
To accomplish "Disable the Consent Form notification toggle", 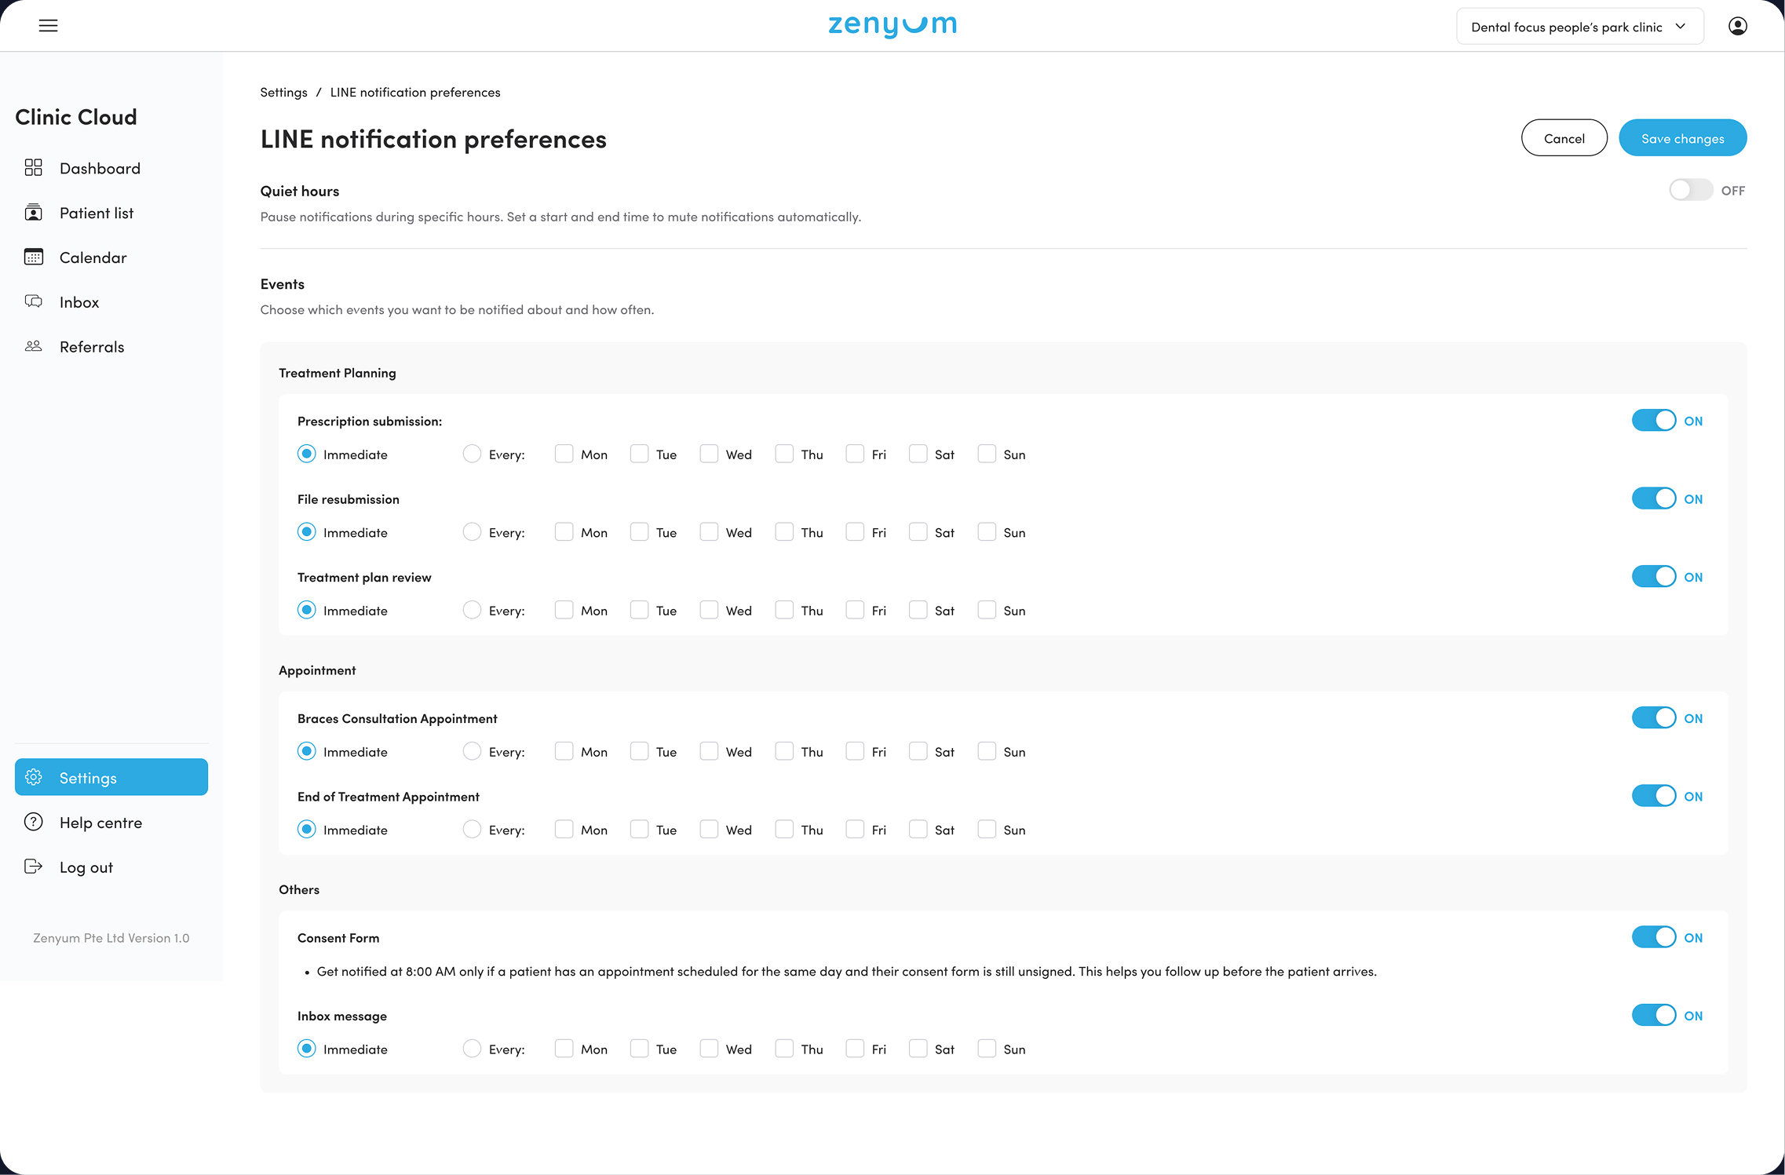I will [x=1653, y=937].
